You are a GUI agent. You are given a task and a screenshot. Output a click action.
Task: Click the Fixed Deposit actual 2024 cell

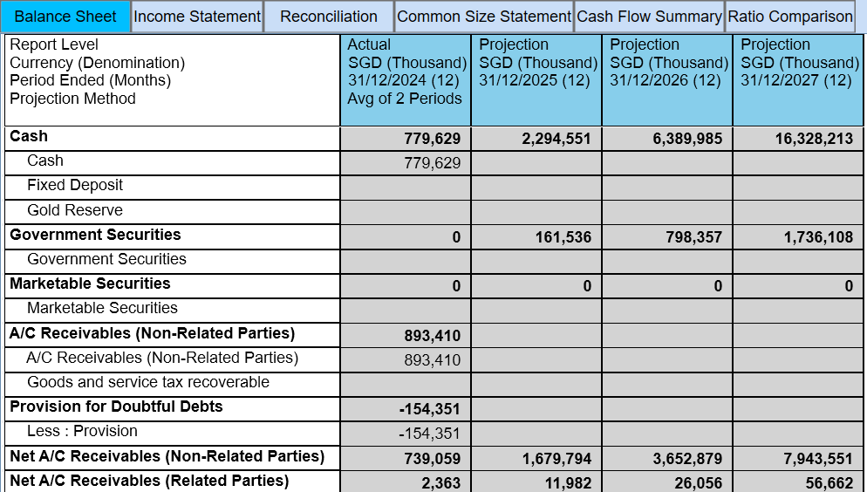coord(405,187)
